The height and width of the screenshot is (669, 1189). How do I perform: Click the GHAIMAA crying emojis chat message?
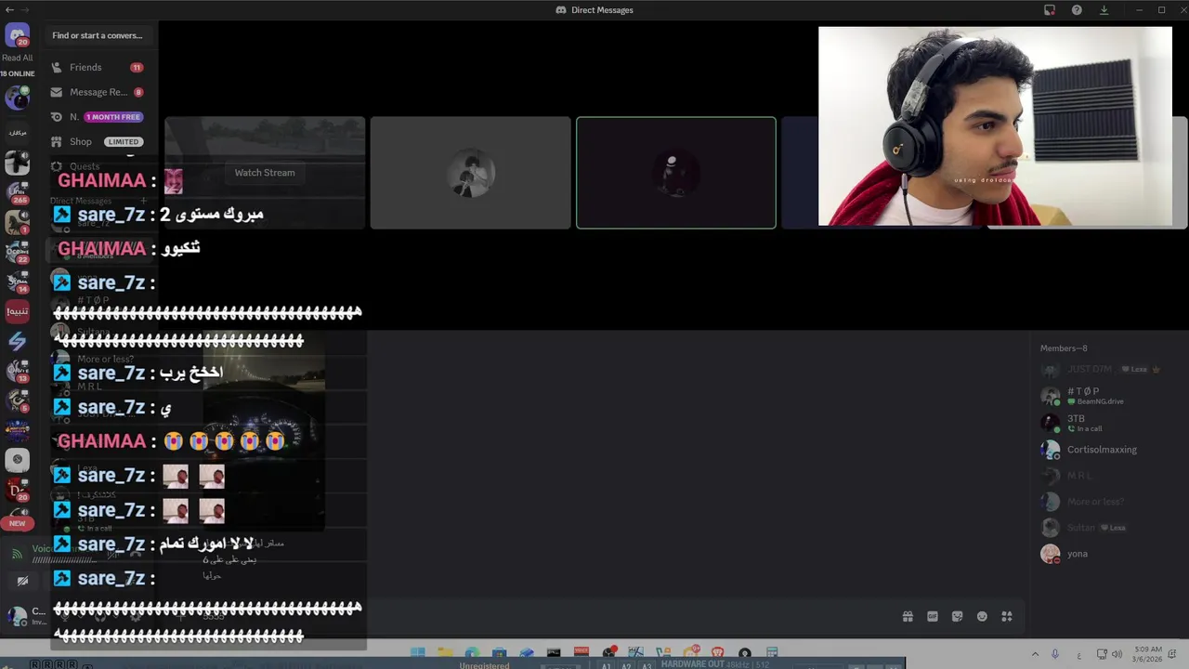click(171, 441)
